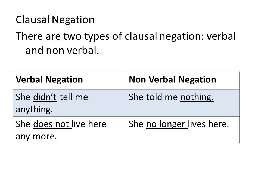
Task: Select the cell ending with any more
Action: [70, 130]
